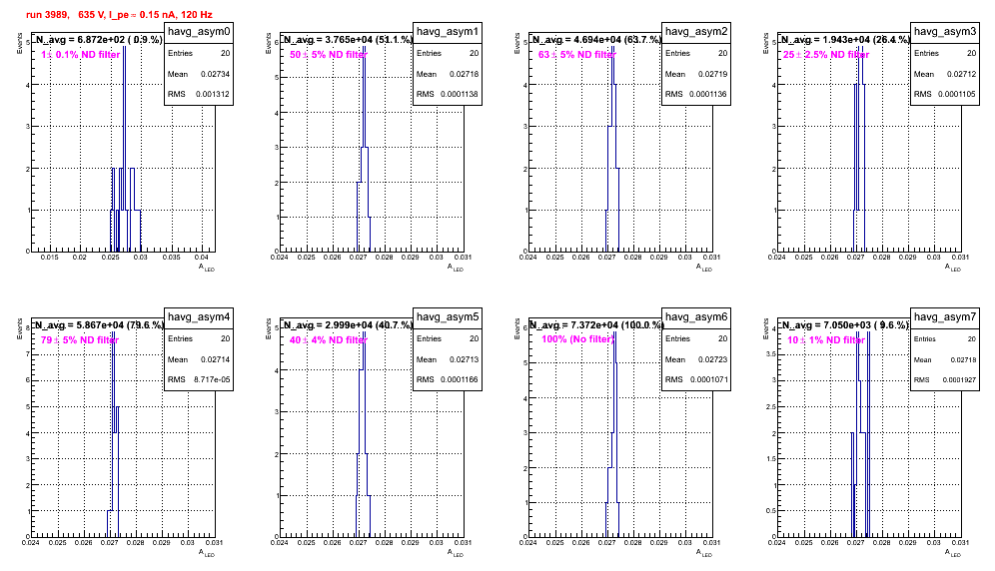The height and width of the screenshot is (571, 995).
Task: Click Mean 0.02723 in havg_asym6 stats
Action: 696,359
